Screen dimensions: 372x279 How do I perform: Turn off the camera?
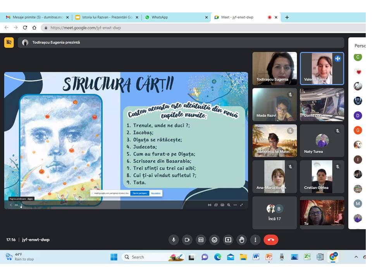tap(187, 240)
